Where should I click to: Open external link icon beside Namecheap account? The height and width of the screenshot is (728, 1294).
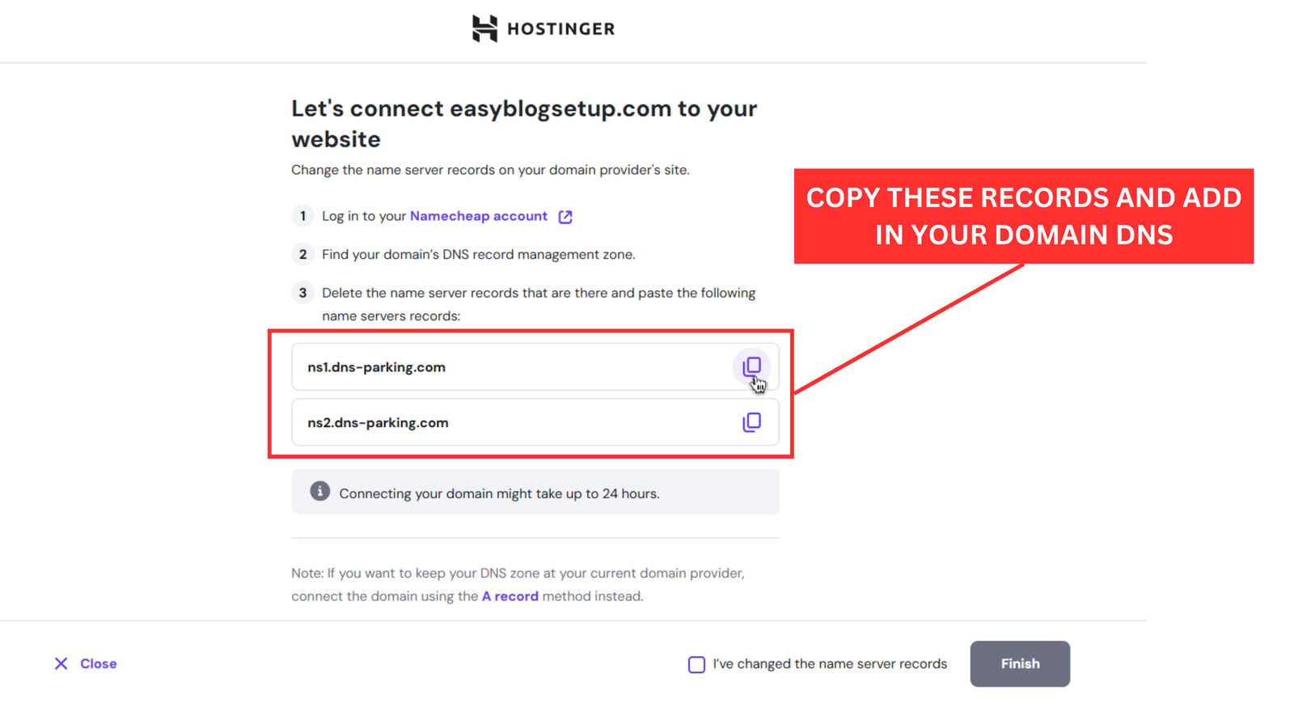[565, 217]
